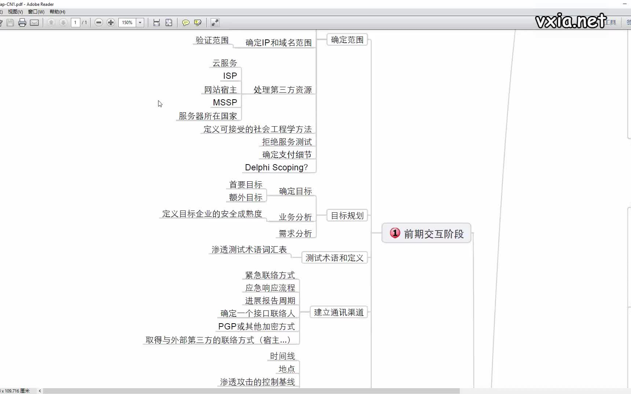Click the 业务分析 text
This screenshot has width=631, height=394.
(295, 217)
